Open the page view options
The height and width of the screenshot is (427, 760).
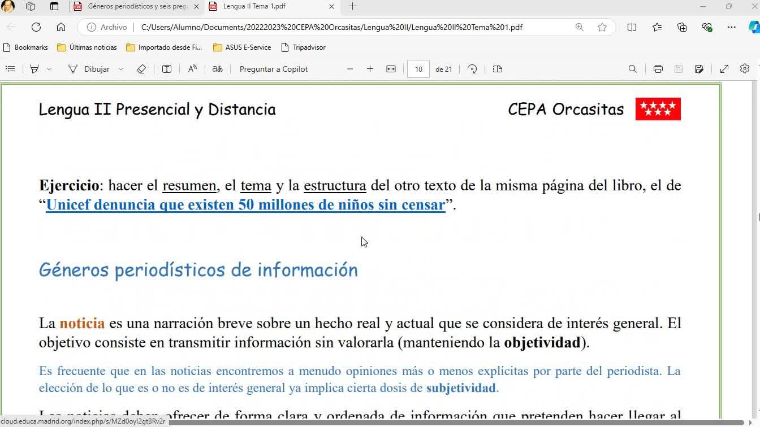498,69
